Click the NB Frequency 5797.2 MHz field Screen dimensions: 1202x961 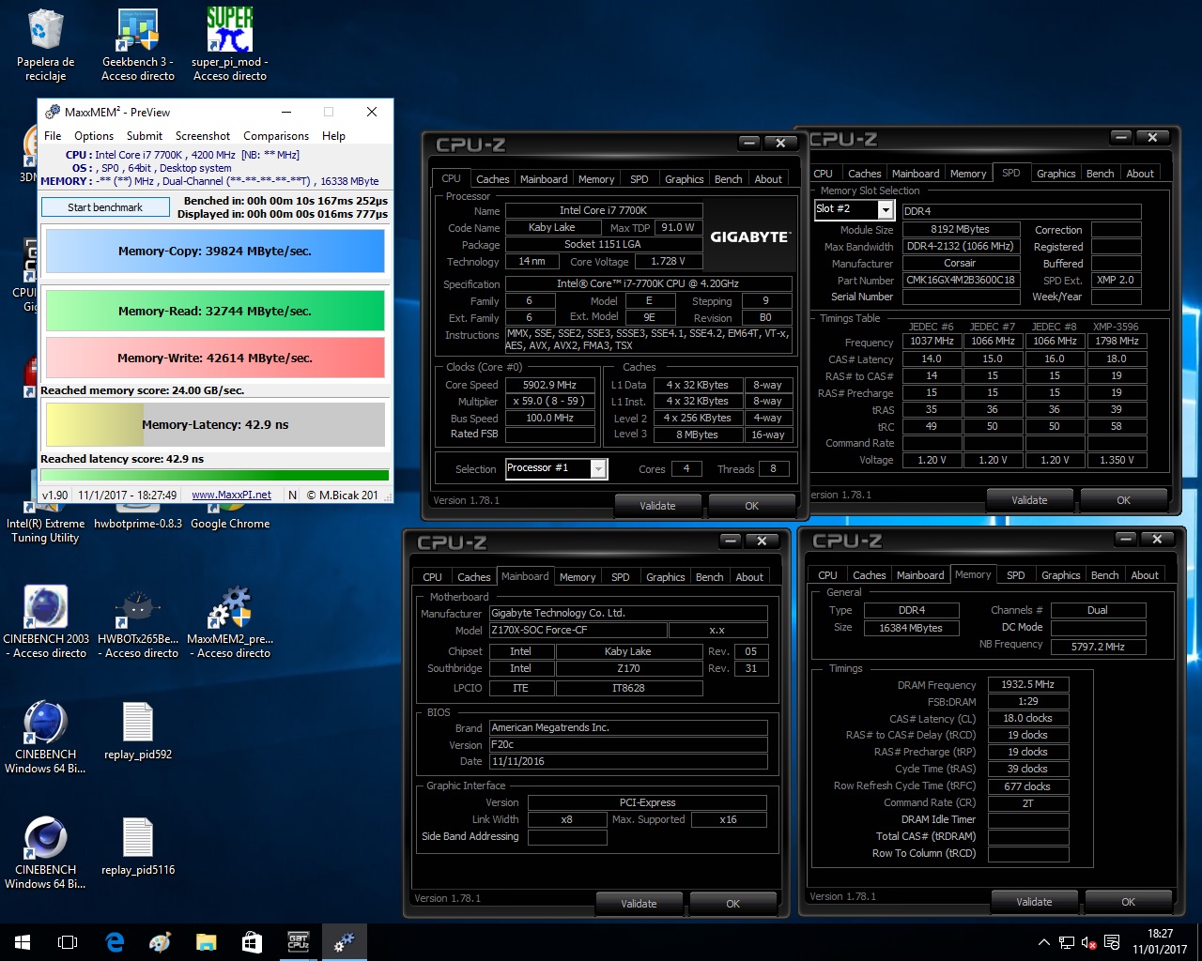point(1098,647)
